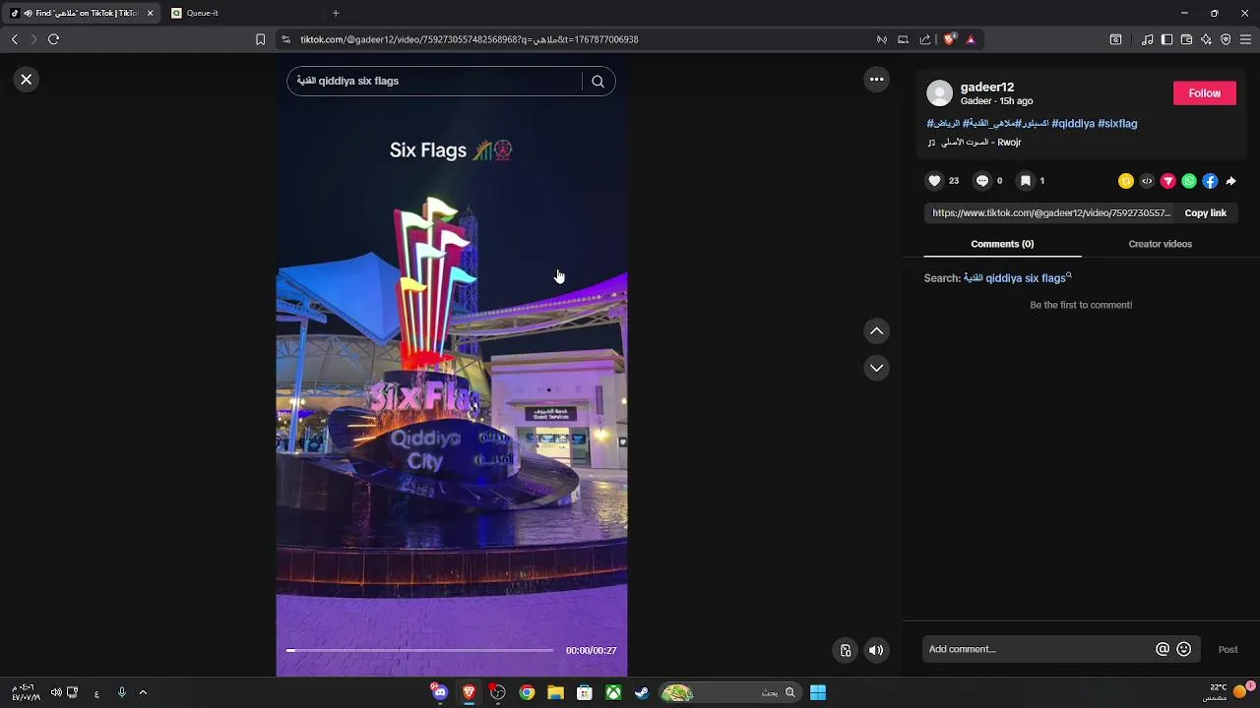This screenshot has height=708, width=1260.
Task: Bookmark this page in the browser
Action: click(x=260, y=39)
